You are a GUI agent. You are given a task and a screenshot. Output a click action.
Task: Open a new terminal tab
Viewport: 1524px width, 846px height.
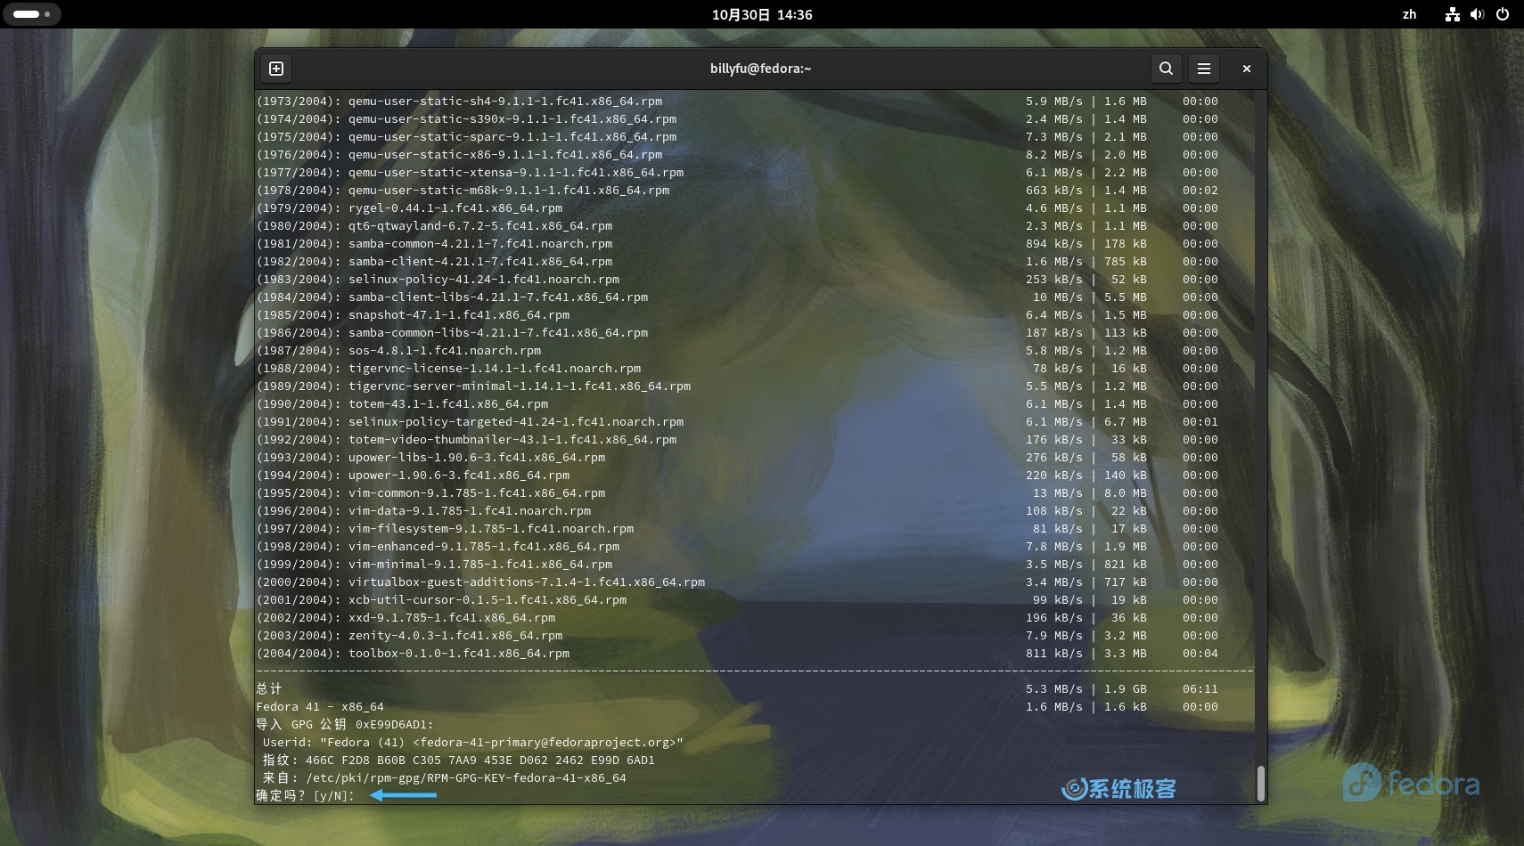pyautogui.click(x=276, y=69)
